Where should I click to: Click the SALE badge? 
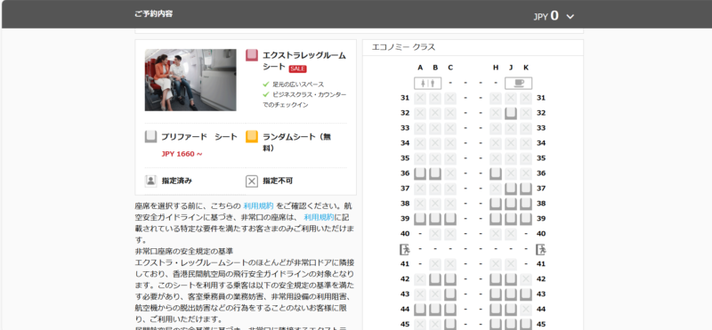click(x=297, y=68)
